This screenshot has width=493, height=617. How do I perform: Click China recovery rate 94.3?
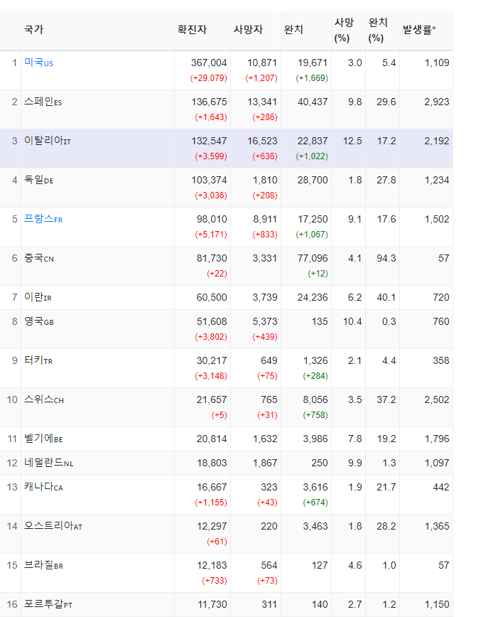386,259
